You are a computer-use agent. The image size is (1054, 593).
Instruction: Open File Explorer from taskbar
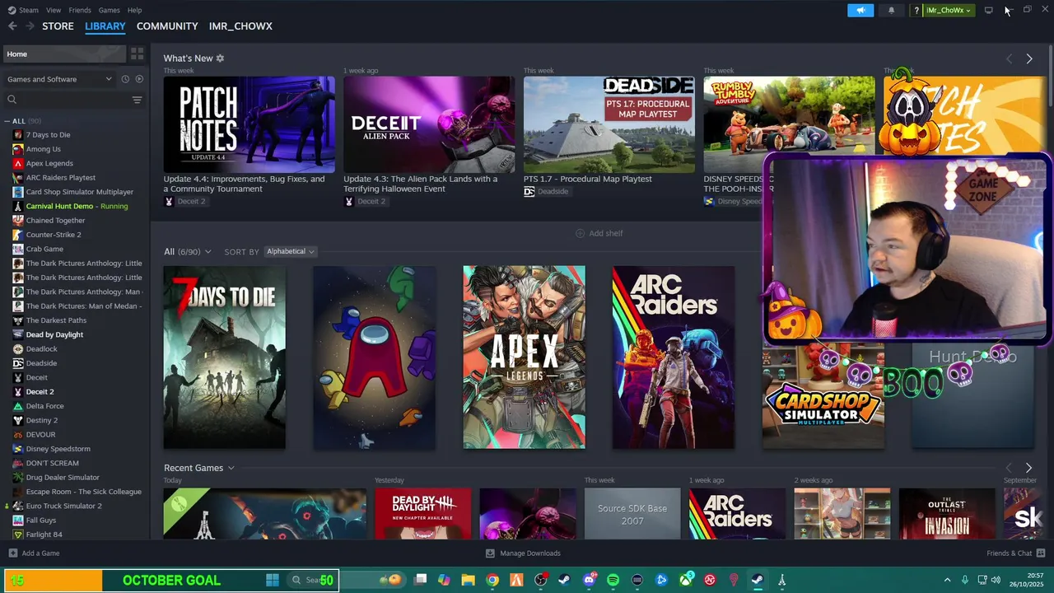pyautogui.click(x=468, y=580)
